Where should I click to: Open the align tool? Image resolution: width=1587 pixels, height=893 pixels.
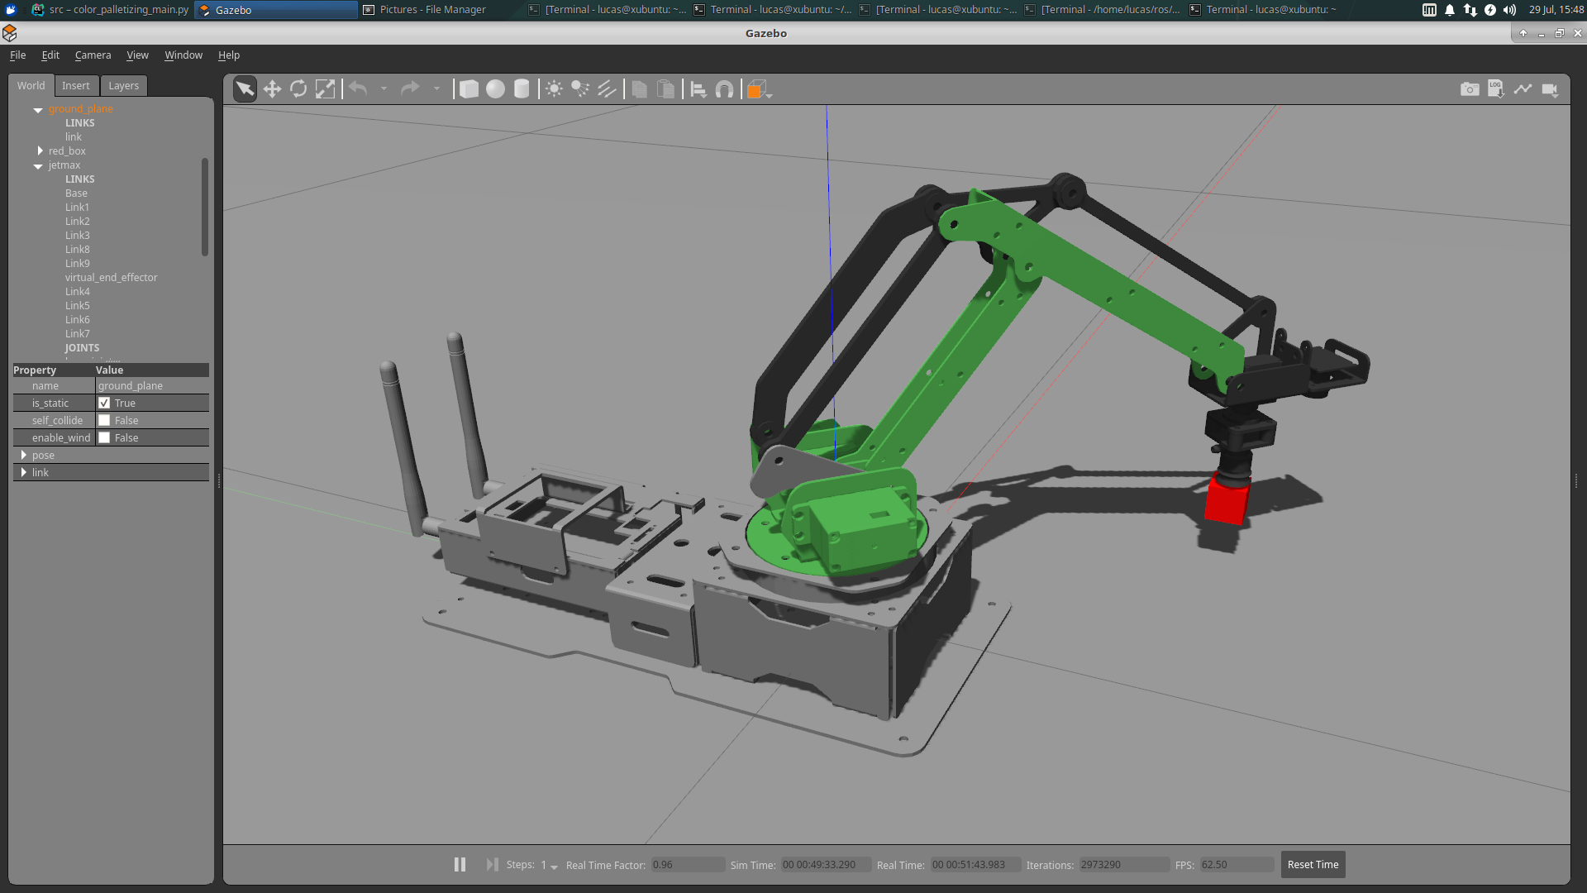pyautogui.click(x=698, y=89)
